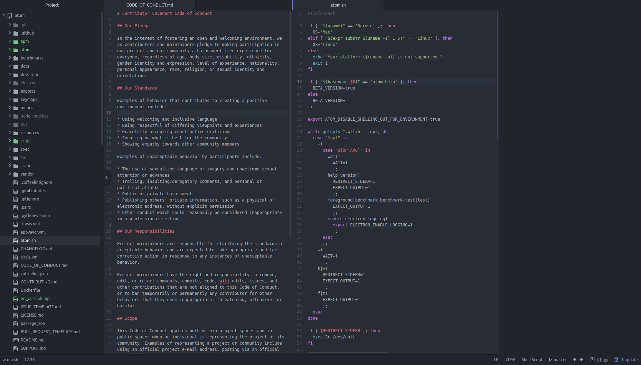Click the file icon of erl_crash.dump
Viewport: 641px width, 365px height.
pos(16,299)
